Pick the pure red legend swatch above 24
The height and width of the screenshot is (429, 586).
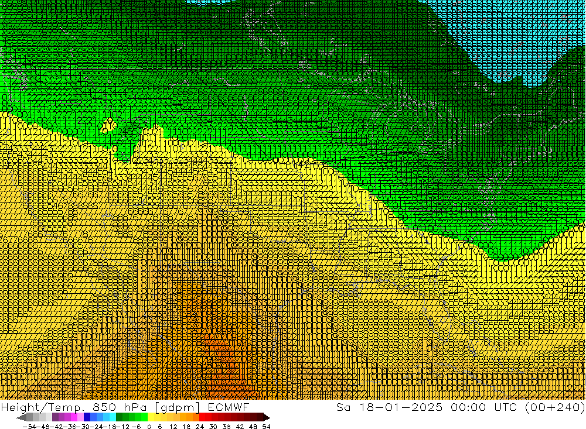[202, 417]
